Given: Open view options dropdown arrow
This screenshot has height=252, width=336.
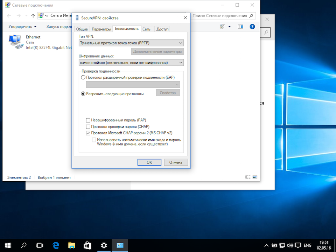Looking at the screenshot, I should (x=230, y=27).
